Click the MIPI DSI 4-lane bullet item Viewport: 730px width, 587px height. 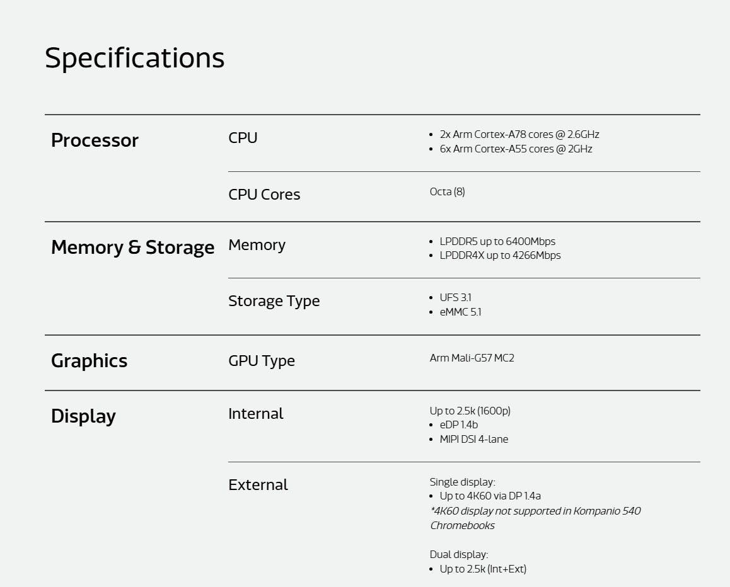coord(473,439)
